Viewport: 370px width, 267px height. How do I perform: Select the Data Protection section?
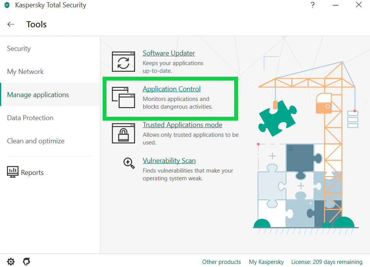[50, 118]
